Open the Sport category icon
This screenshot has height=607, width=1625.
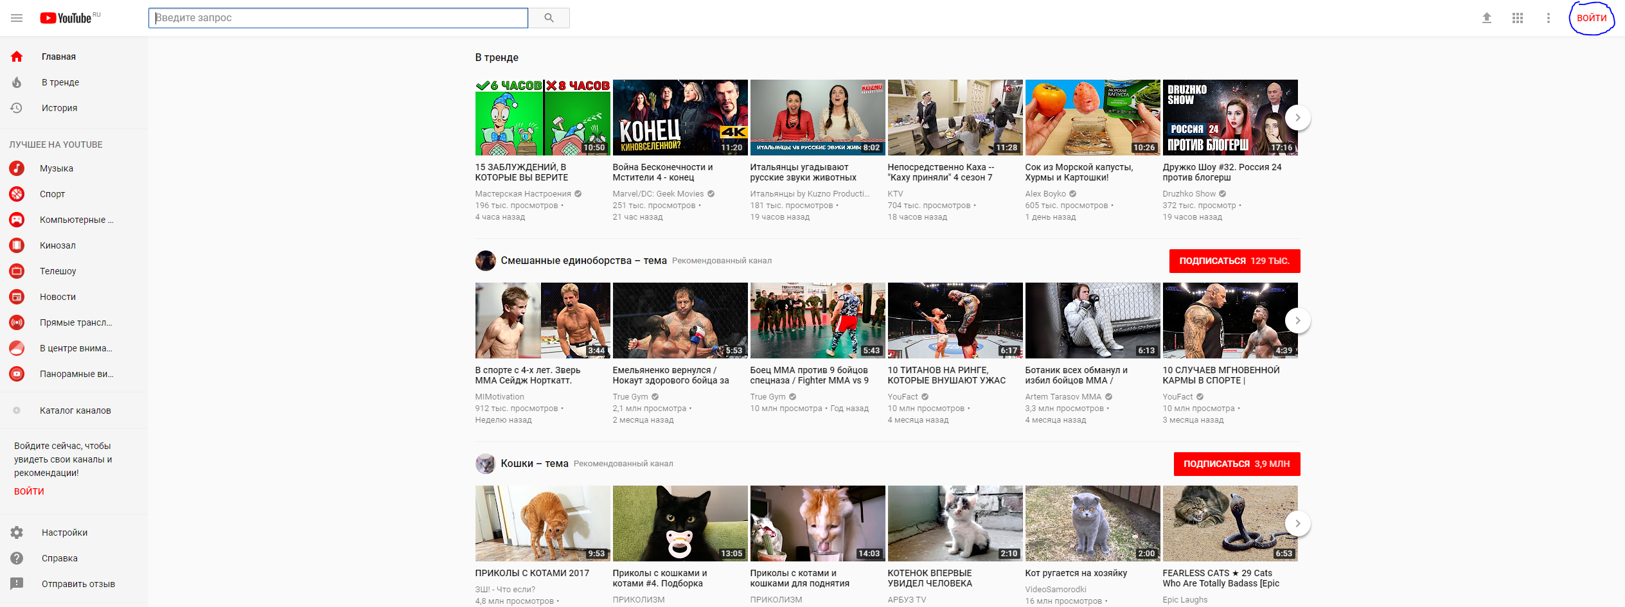(17, 194)
